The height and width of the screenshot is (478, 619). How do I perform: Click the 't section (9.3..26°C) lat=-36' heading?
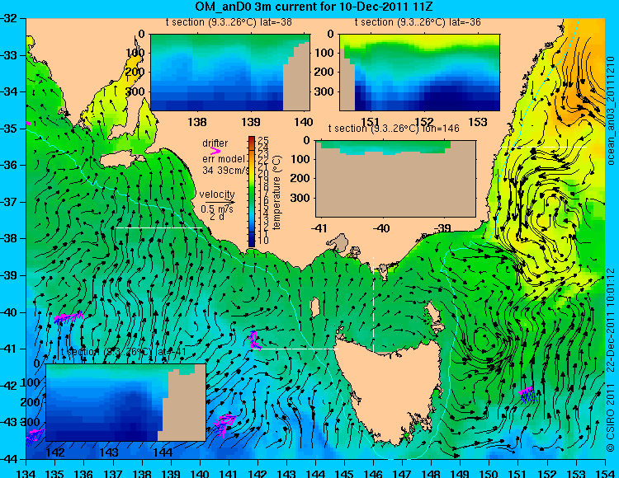point(418,22)
